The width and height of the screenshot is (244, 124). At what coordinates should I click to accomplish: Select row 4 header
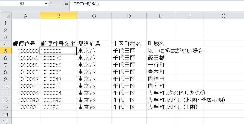[6, 44]
